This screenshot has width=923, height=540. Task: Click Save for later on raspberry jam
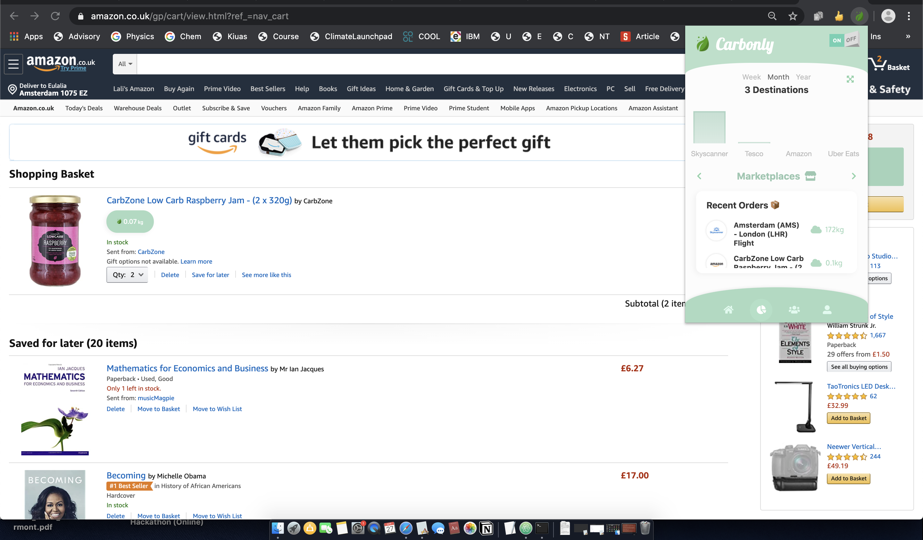point(210,275)
